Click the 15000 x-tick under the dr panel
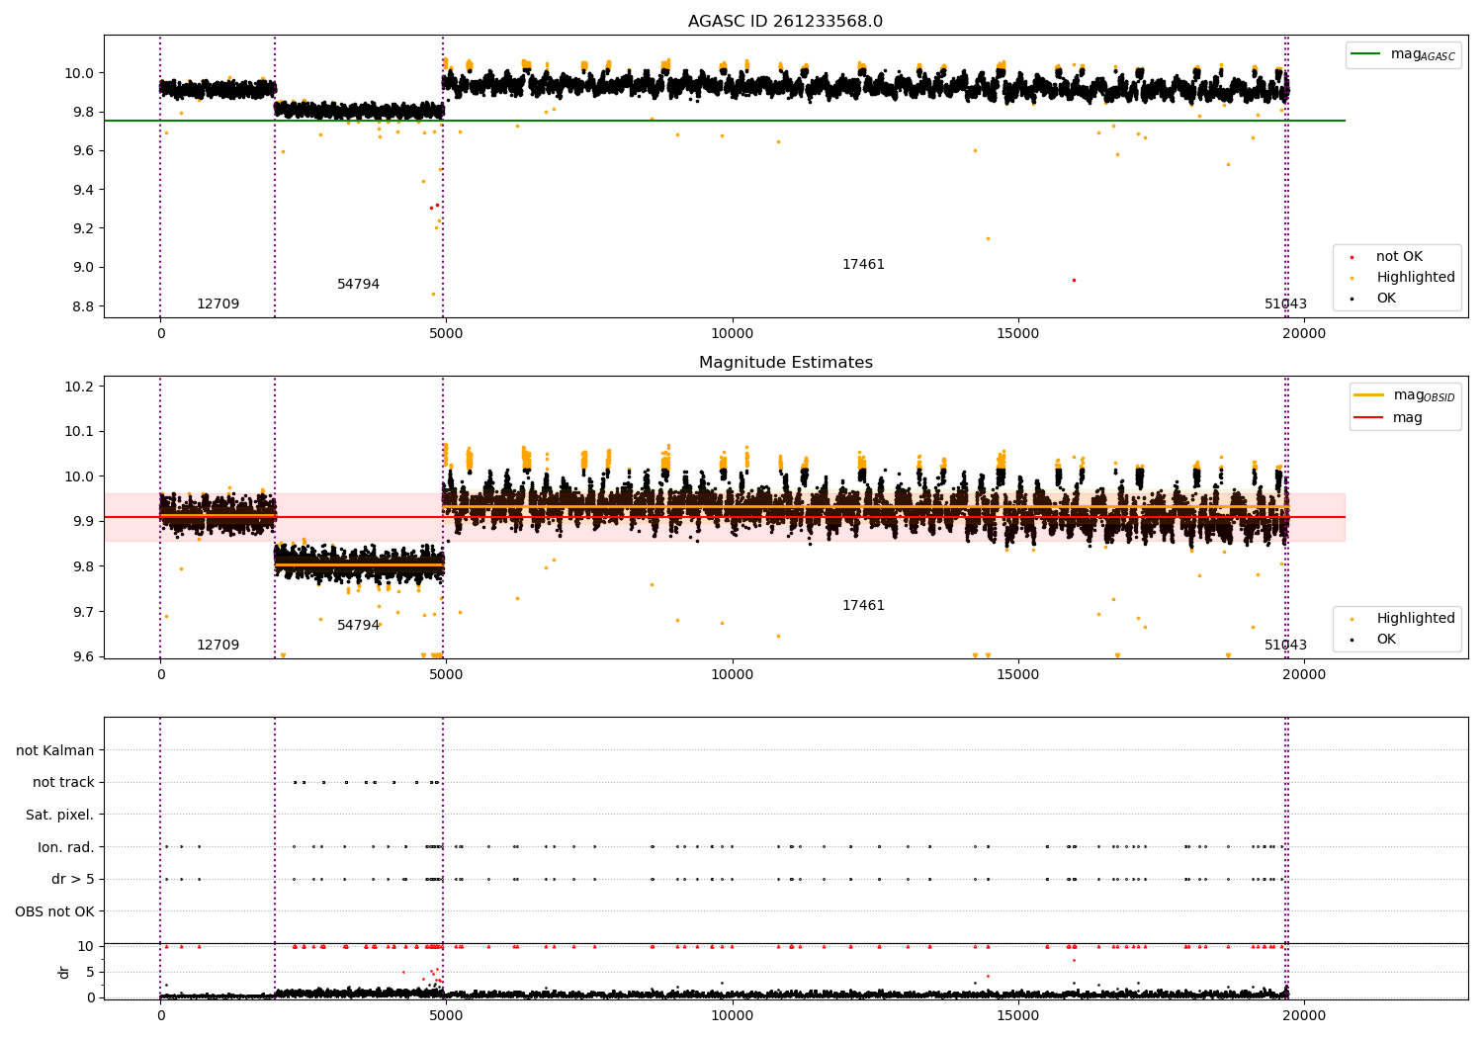Viewport: 1483px width, 1038px height. pos(1018,1016)
